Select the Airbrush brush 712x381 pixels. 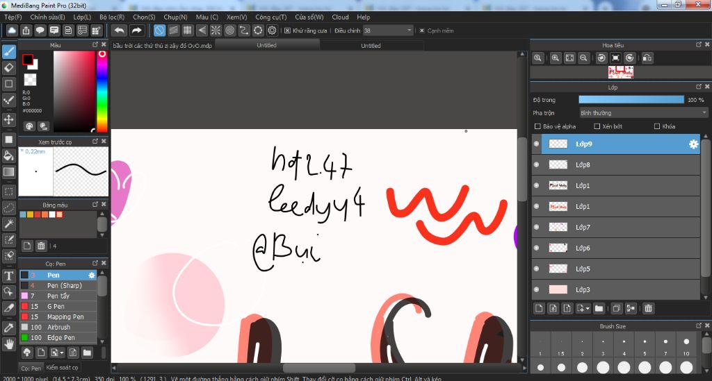pyautogui.click(x=58, y=328)
